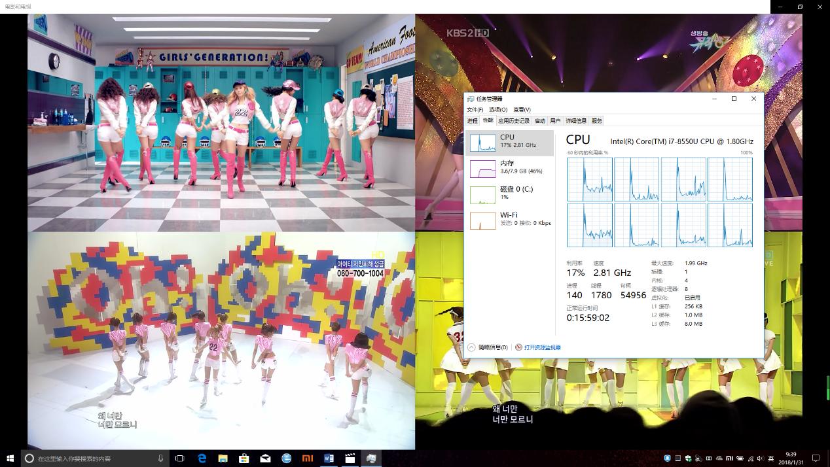Open File Explorer from the taskbar

223,458
